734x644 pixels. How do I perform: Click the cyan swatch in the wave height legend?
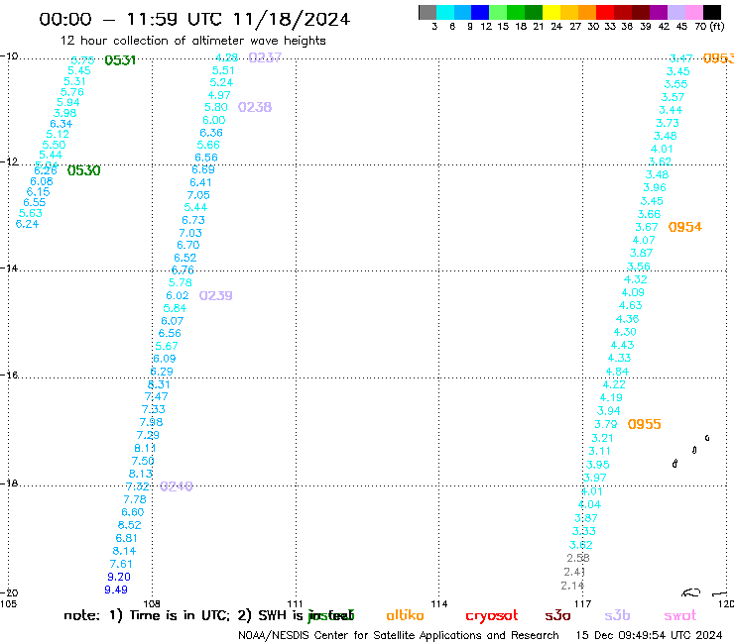tap(444, 12)
